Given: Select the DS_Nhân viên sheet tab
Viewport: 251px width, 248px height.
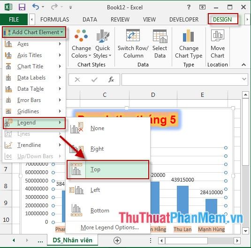Looking at the screenshot, I should (x=72, y=240).
